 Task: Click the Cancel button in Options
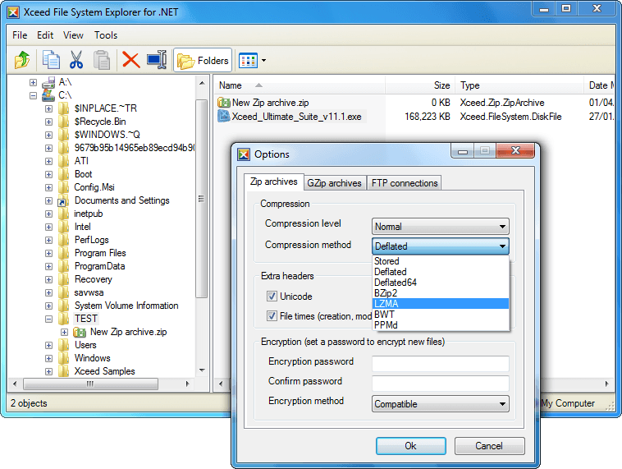point(489,446)
